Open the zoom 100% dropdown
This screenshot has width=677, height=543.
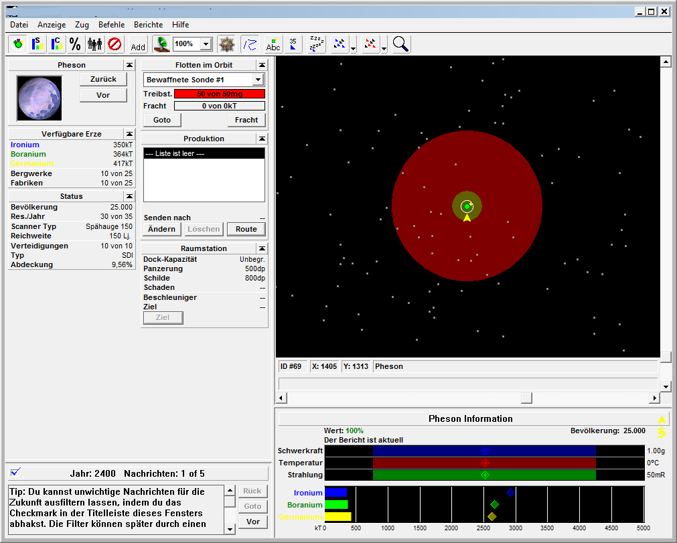[206, 44]
